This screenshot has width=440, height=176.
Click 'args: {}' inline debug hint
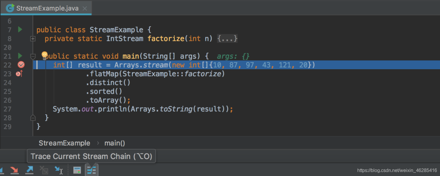point(233,56)
